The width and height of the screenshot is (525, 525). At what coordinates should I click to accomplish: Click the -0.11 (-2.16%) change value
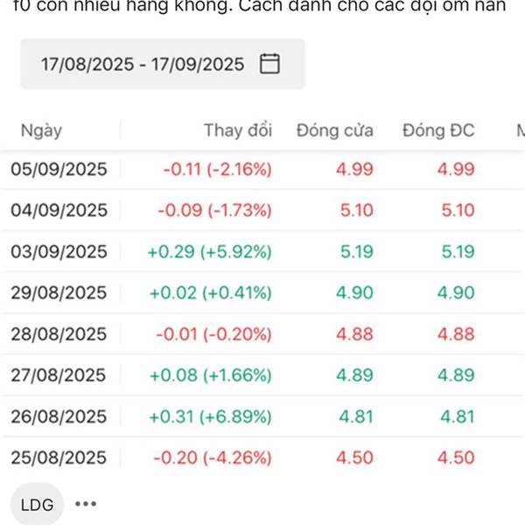[x=218, y=169]
